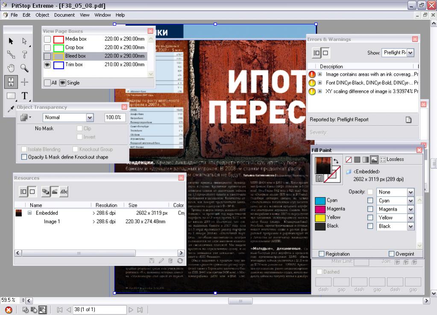Image resolution: width=437 pixels, height=315 pixels.
Task: Close the View Page Boxes panel
Action: pyautogui.click(x=150, y=31)
